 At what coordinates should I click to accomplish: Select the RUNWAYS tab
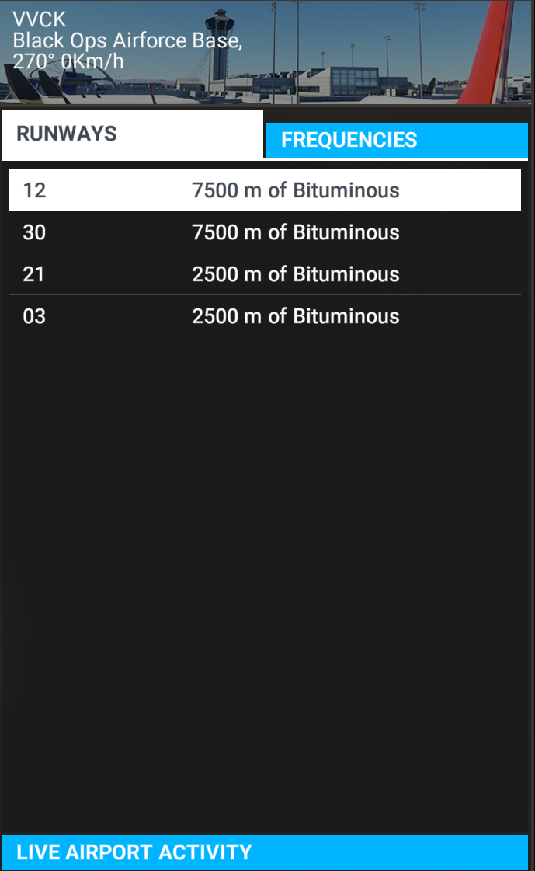(132, 134)
